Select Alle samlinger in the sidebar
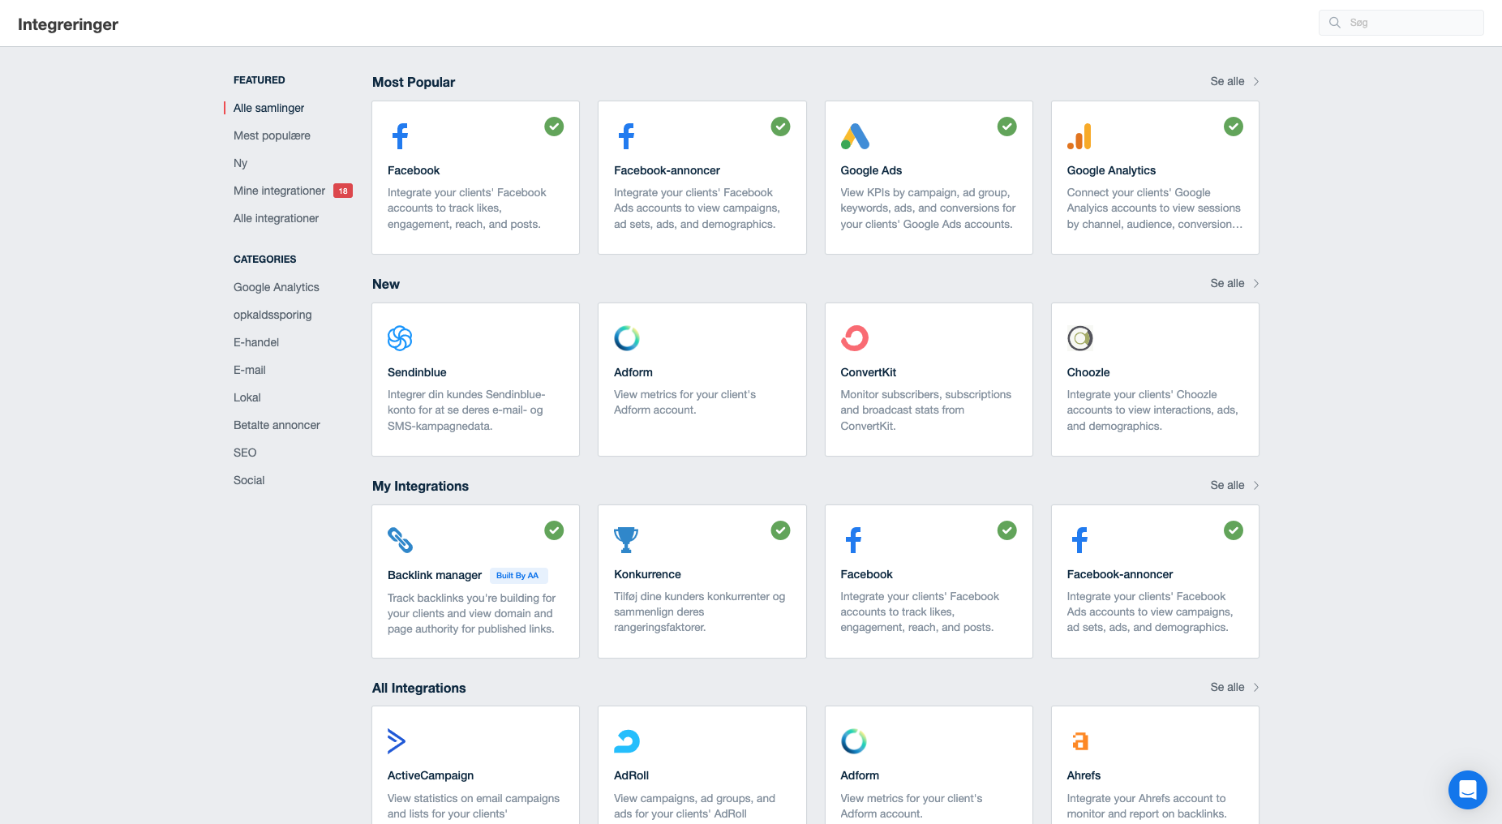1502x824 pixels. (268, 108)
